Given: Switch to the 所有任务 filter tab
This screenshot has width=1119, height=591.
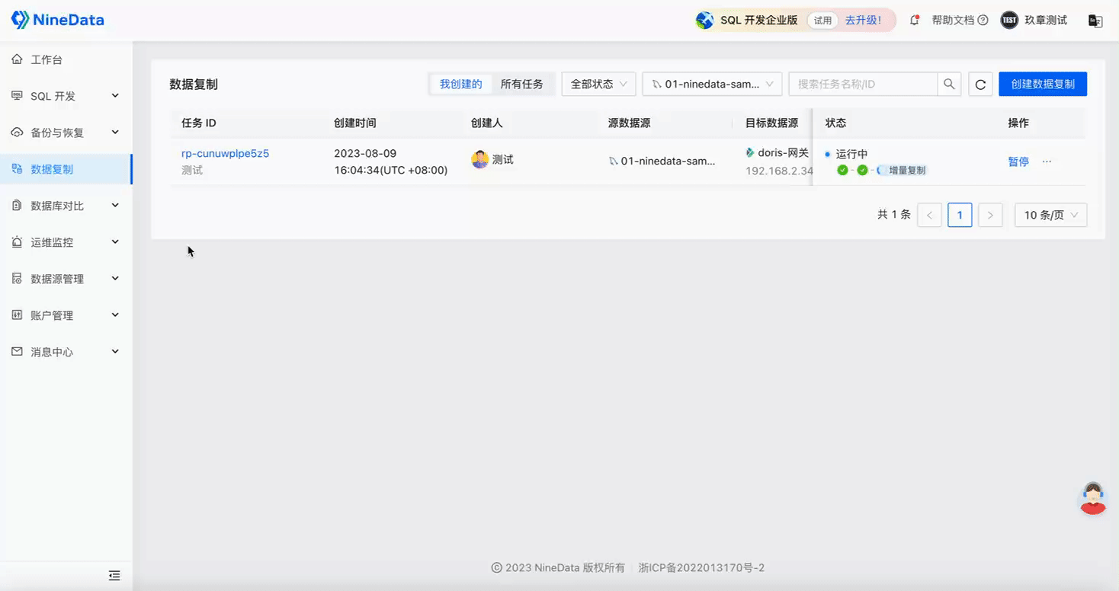Looking at the screenshot, I should click(x=524, y=84).
